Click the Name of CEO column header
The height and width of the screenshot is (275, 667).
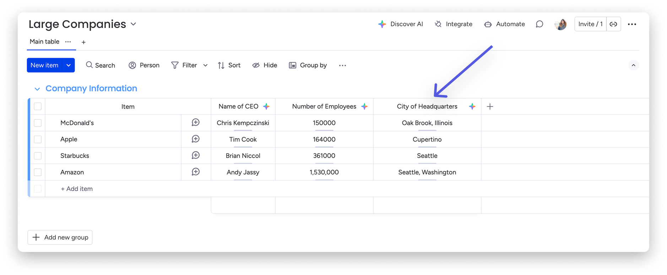coord(243,106)
